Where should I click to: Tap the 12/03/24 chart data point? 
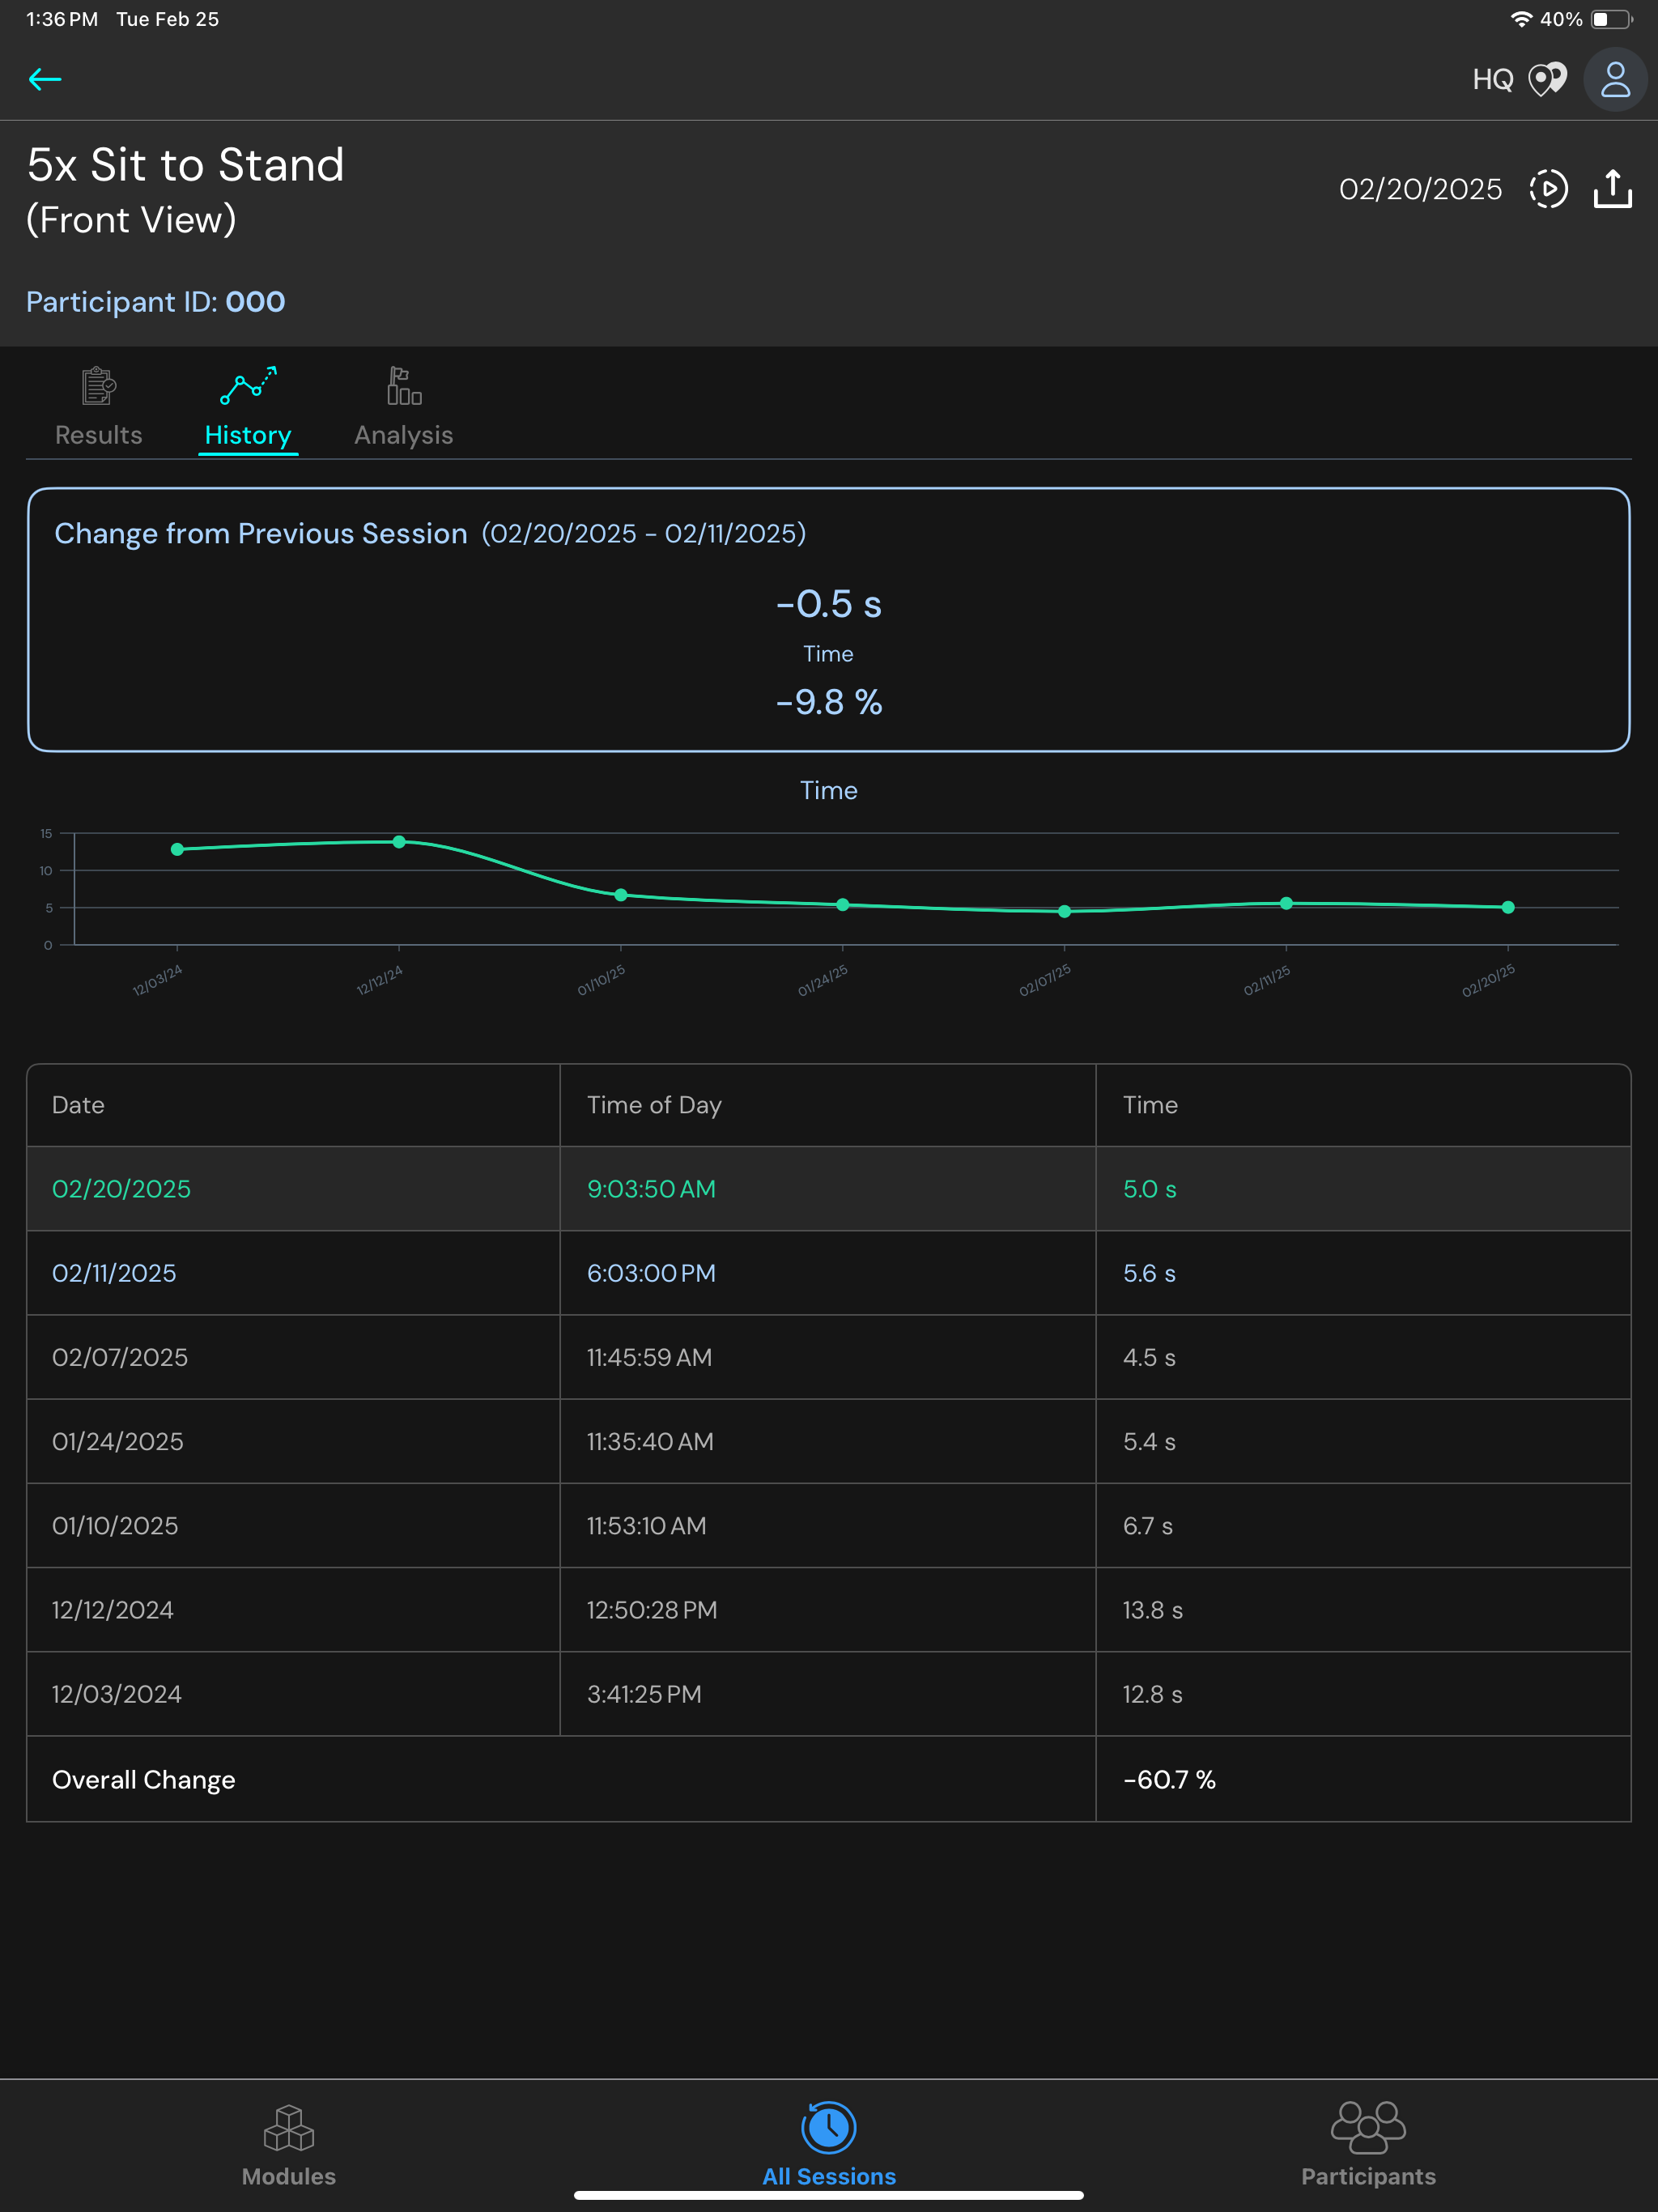pyautogui.click(x=177, y=849)
